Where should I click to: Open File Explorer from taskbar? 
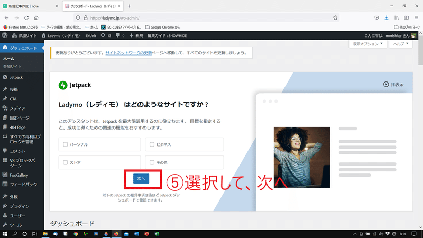pos(45,234)
